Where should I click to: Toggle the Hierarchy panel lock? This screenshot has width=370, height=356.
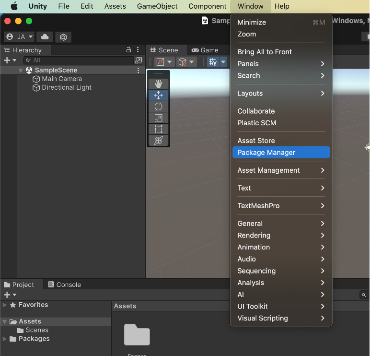tap(128, 49)
